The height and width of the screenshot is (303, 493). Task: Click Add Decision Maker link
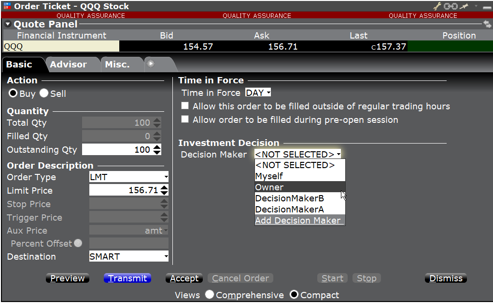click(x=299, y=221)
